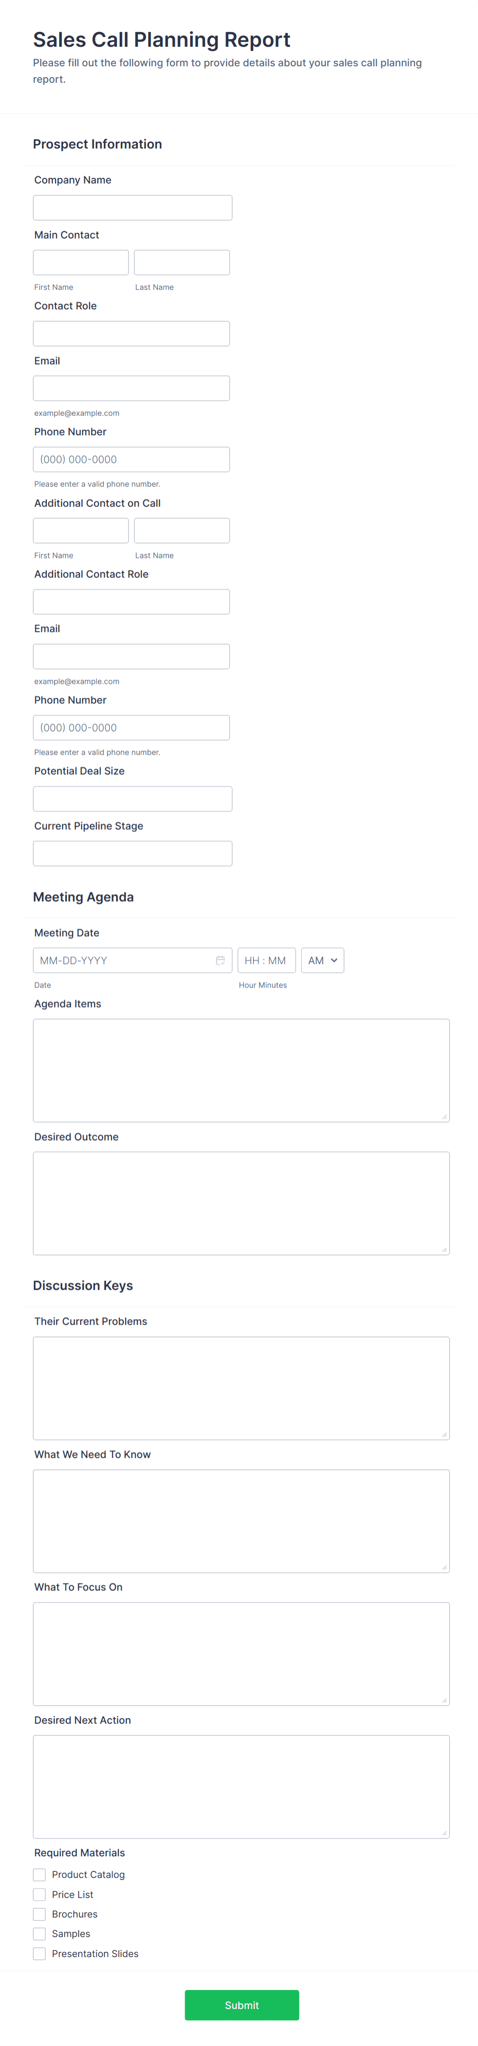Select the Samples checkbox
Screen dimensions: 478x2046
(39, 1934)
